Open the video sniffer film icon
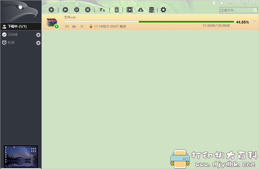 [x=129, y=10]
